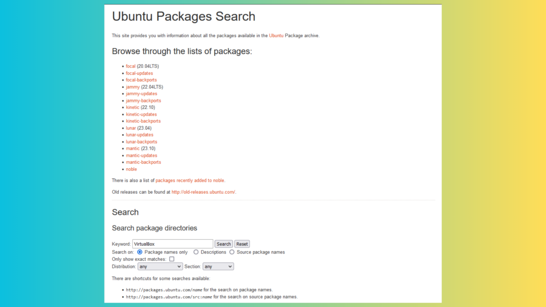Browse jammy (22.04LTS) packages
This screenshot has height=307, width=546.
pos(133,86)
